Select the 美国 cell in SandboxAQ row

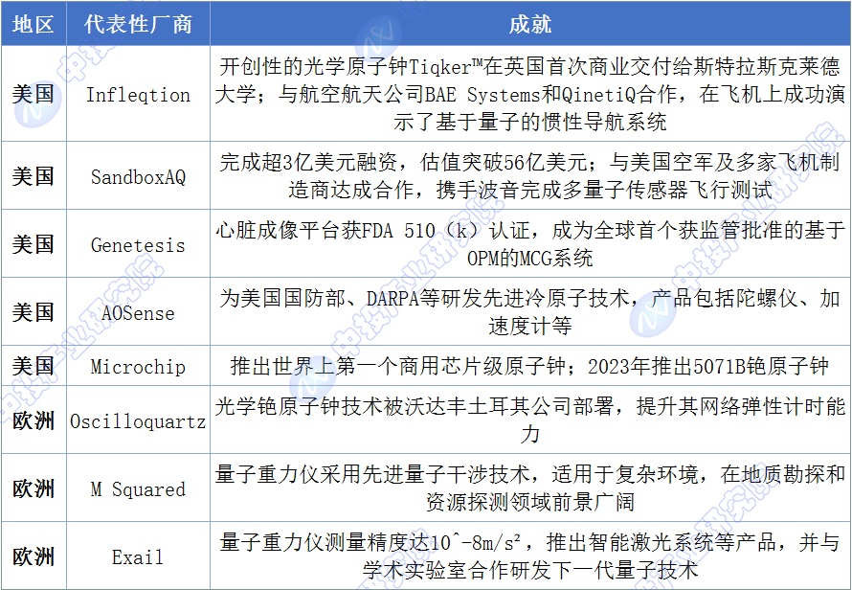tap(34, 176)
